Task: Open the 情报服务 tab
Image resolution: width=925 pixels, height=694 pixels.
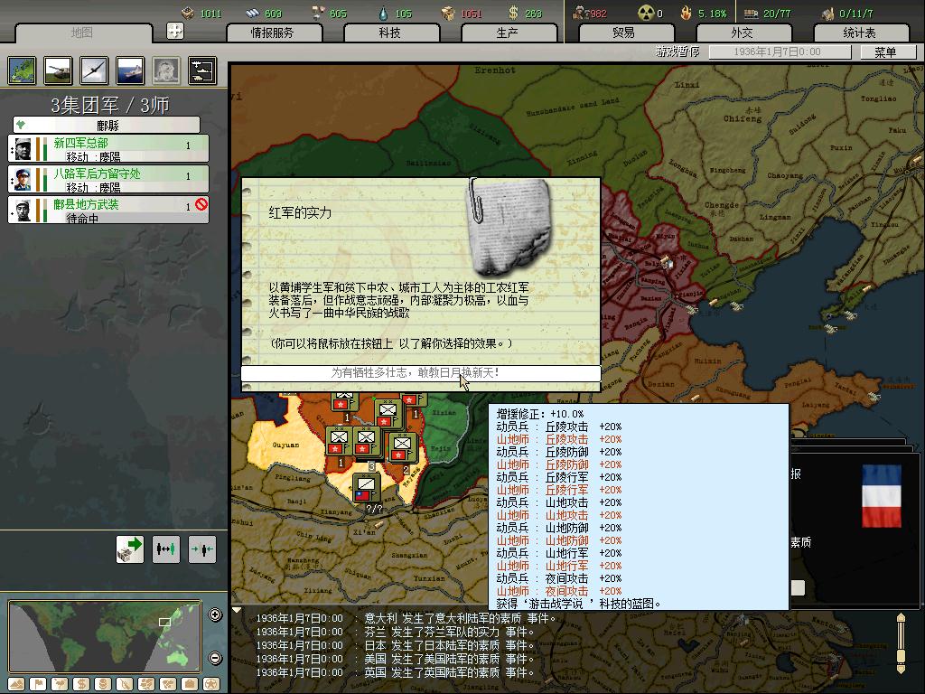Action: 273,33
